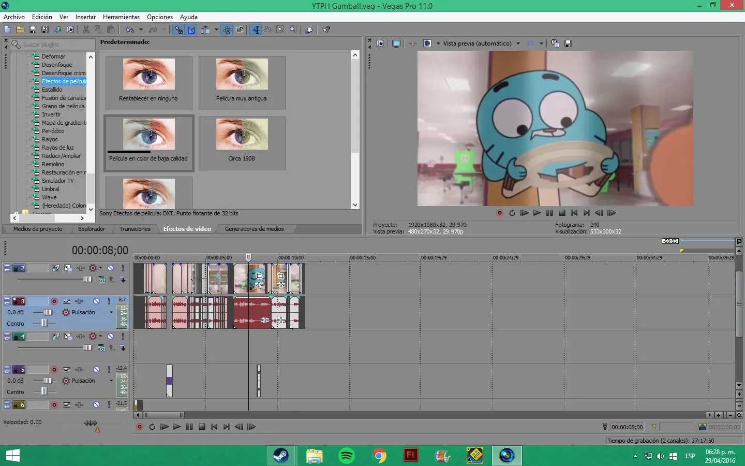The width and height of the screenshot is (745, 466).
Task: Click Play From Start in timeline transport
Action: [165, 427]
